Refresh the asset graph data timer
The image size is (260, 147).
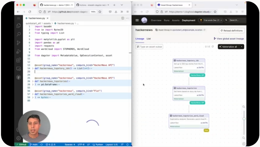point(213,47)
